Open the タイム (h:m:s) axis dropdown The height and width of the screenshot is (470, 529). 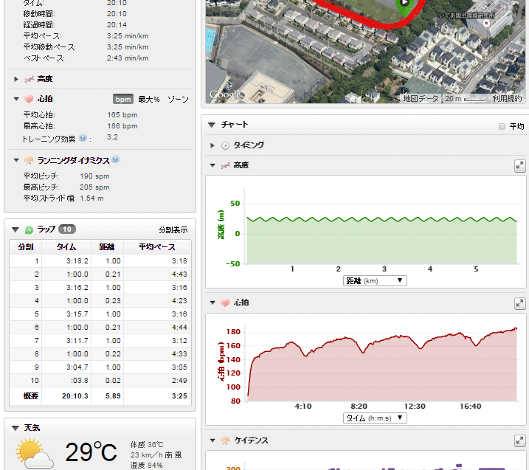[x=375, y=418]
